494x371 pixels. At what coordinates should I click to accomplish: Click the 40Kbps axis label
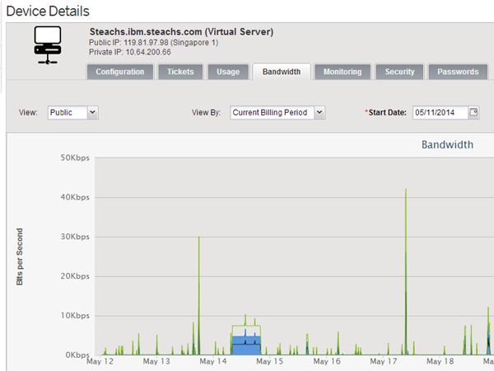click(75, 197)
